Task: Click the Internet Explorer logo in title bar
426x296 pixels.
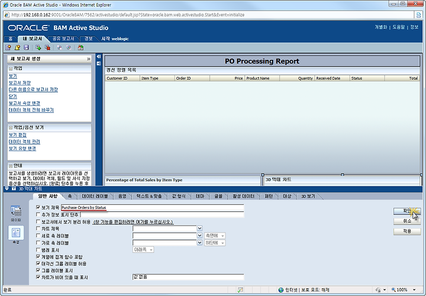Action: (6, 5)
